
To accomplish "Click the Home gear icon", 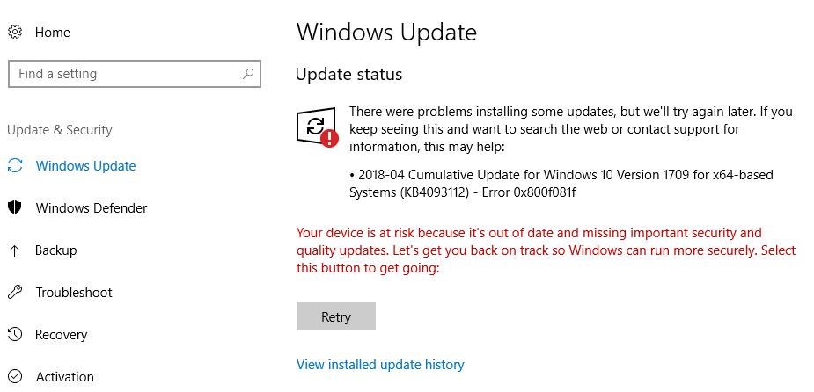I will tap(15, 33).
